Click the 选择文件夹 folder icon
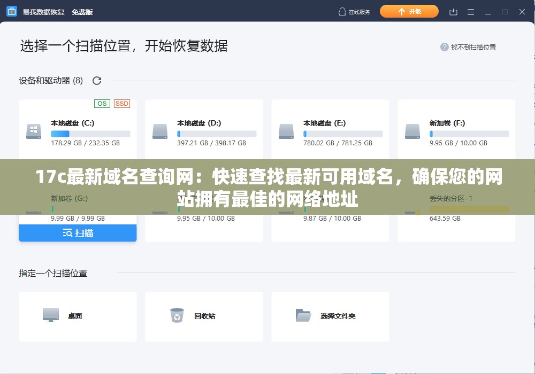Image resolution: width=535 pixels, height=374 pixels. (303, 315)
